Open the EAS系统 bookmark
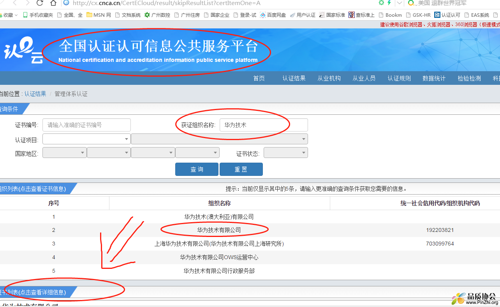The image size is (500, 307). (x=477, y=15)
